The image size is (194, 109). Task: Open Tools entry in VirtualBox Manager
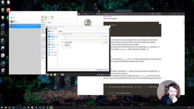[25, 17]
